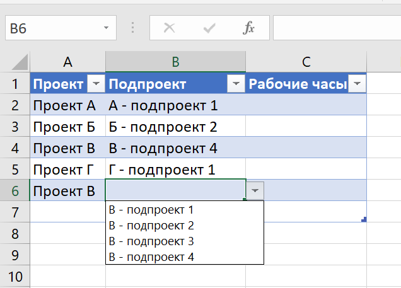This screenshot has width=401, height=288.
Task: Select cell containing 'Проект Б'
Action: pyautogui.click(x=67, y=127)
